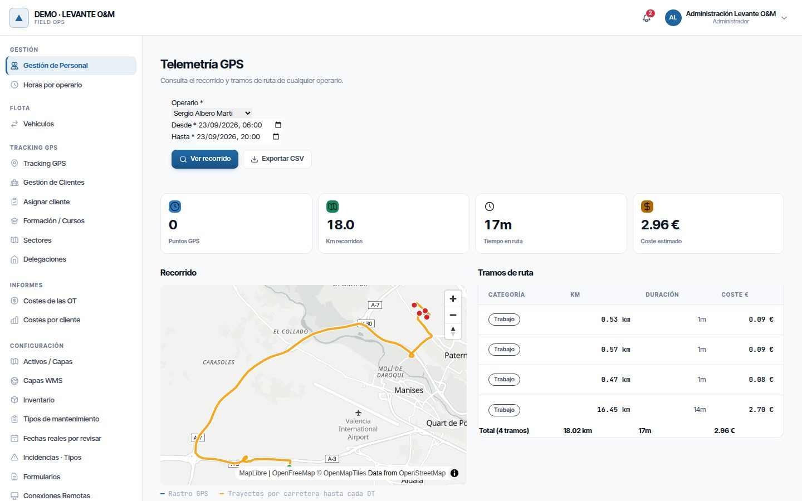
Task: Open Gestión de Personal in the sidebar
Action: [71, 66]
